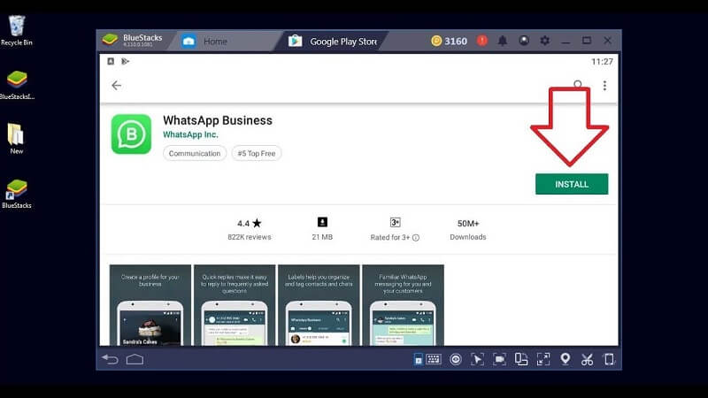Click the mouse cursor lock icon
The height and width of the screenshot is (398, 708).
[x=477, y=359]
